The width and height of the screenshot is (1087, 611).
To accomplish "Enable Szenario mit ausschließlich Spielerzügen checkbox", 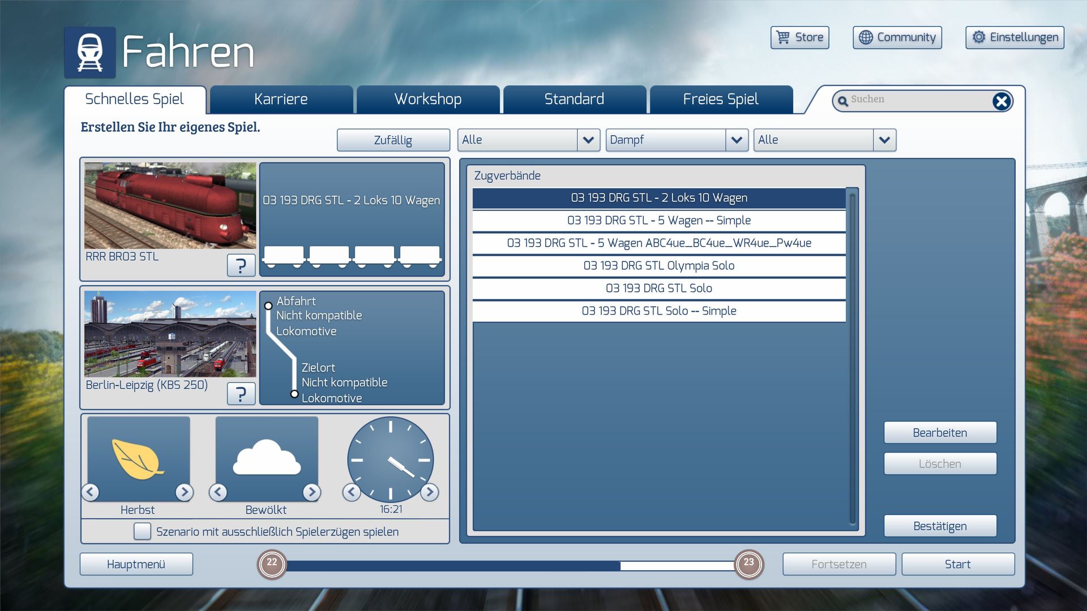I will tap(142, 531).
